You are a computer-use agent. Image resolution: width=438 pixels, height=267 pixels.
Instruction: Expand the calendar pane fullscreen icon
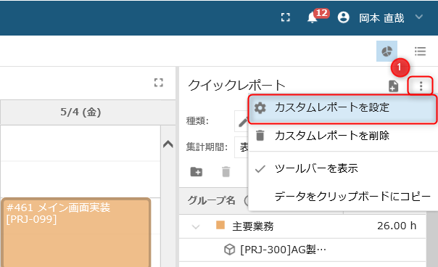[158, 83]
